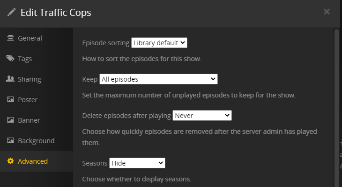Expand the Keep episodes dropdown

pyautogui.click(x=159, y=79)
